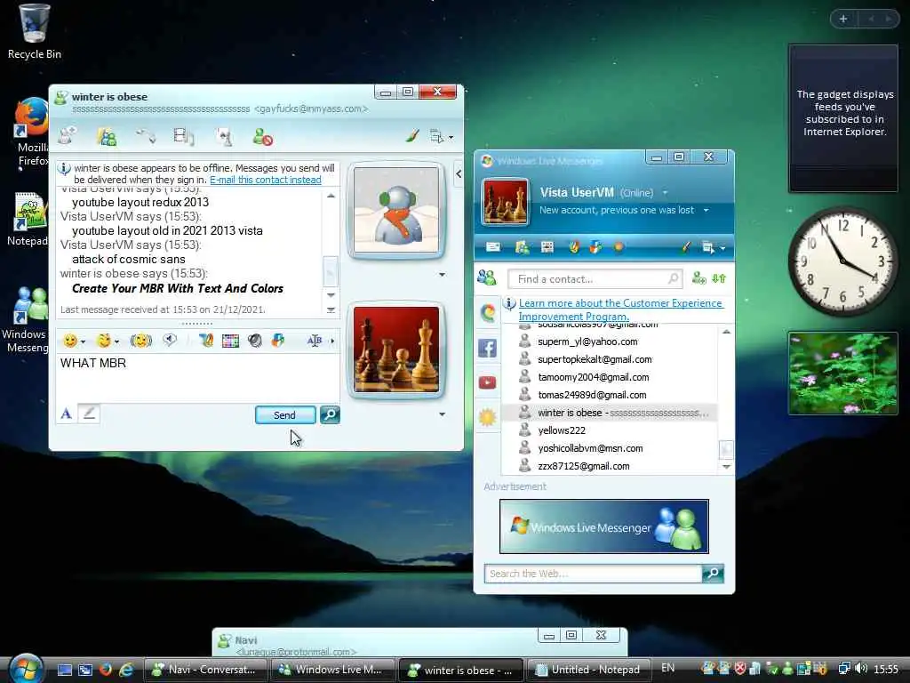Open winter is obese picture options dropdown
This screenshot has height=683, width=910.
coord(443,274)
